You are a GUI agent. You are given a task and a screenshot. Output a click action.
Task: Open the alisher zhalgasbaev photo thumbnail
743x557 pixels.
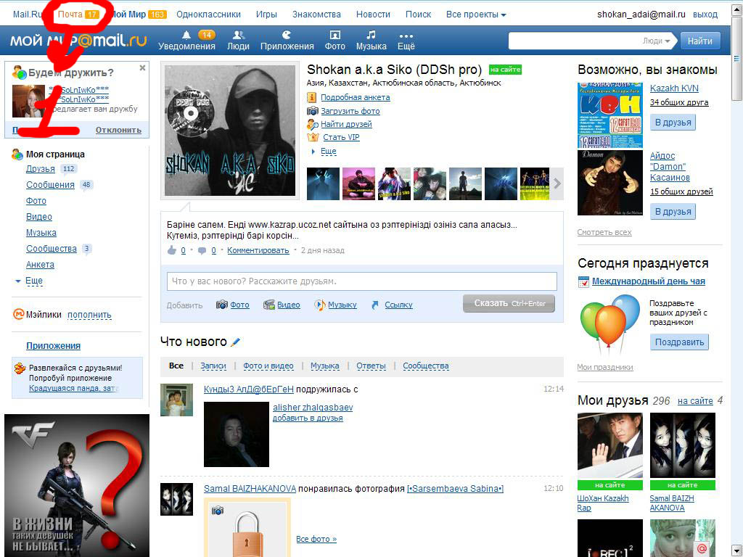[237, 434]
